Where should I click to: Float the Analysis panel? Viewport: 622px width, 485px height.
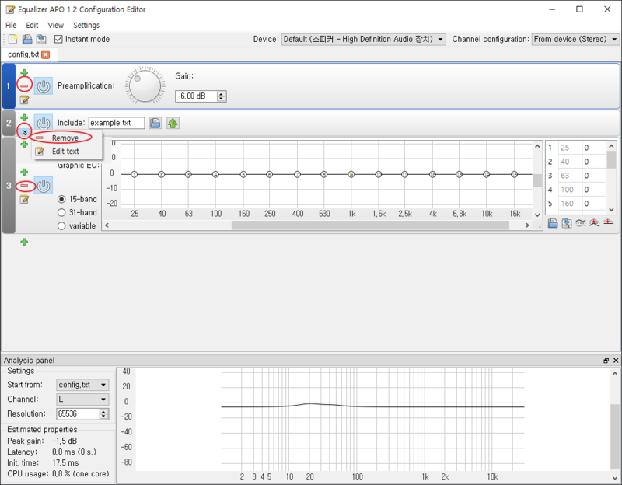point(606,360)
